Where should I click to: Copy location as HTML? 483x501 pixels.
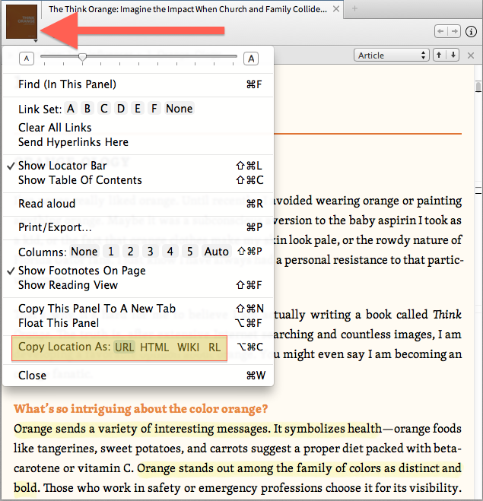(x=154, y=347)
